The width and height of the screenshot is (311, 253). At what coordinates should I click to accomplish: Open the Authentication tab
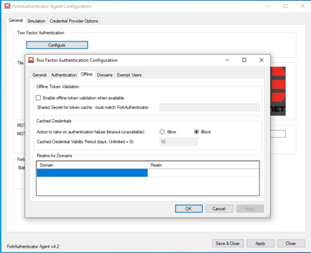(x=64, y=75)
